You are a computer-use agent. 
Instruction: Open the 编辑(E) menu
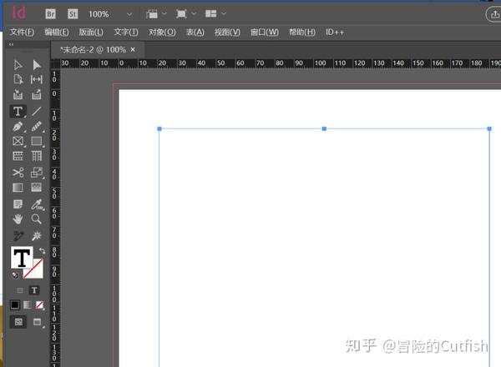coord(57,32)
